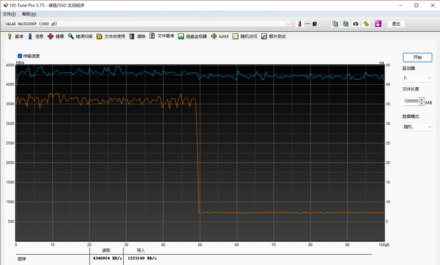The image size is (440, 265).
Task: Expand the 驱动器 F: dropdown
Action: click(418, 78)
